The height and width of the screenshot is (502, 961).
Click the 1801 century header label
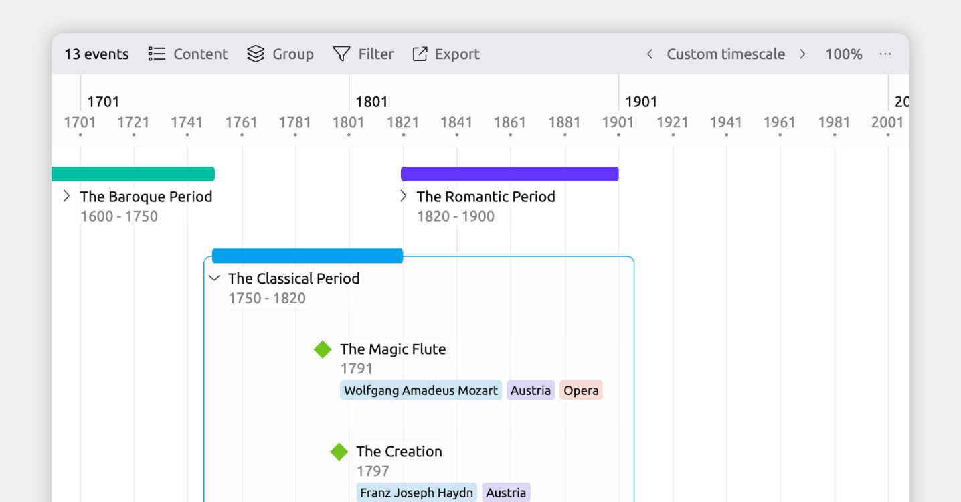372,102
